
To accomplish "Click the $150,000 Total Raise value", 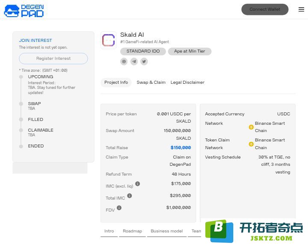I will pos(181,148).
